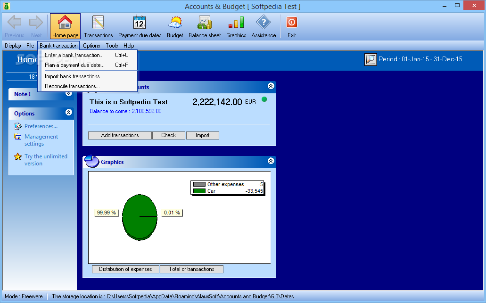
Task: Click the green pie chart
Action: pyautogui.click(x=140, y=217)
